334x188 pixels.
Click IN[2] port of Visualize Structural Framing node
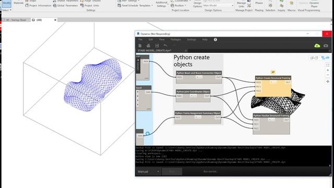click(256, 128)
